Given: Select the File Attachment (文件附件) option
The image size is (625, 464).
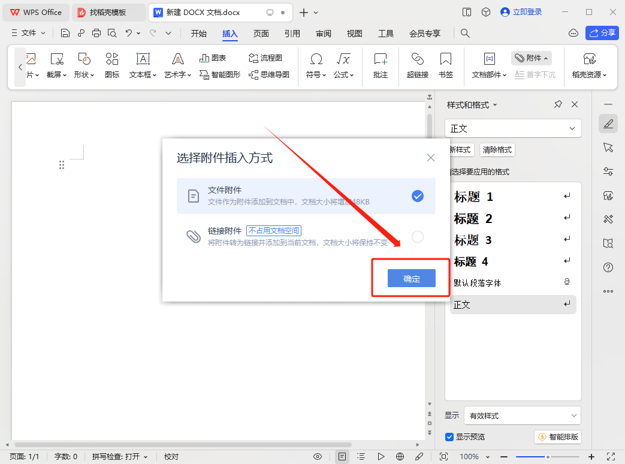Looking at the screenshot, I should pyautogui.click(x=306, y=195).
